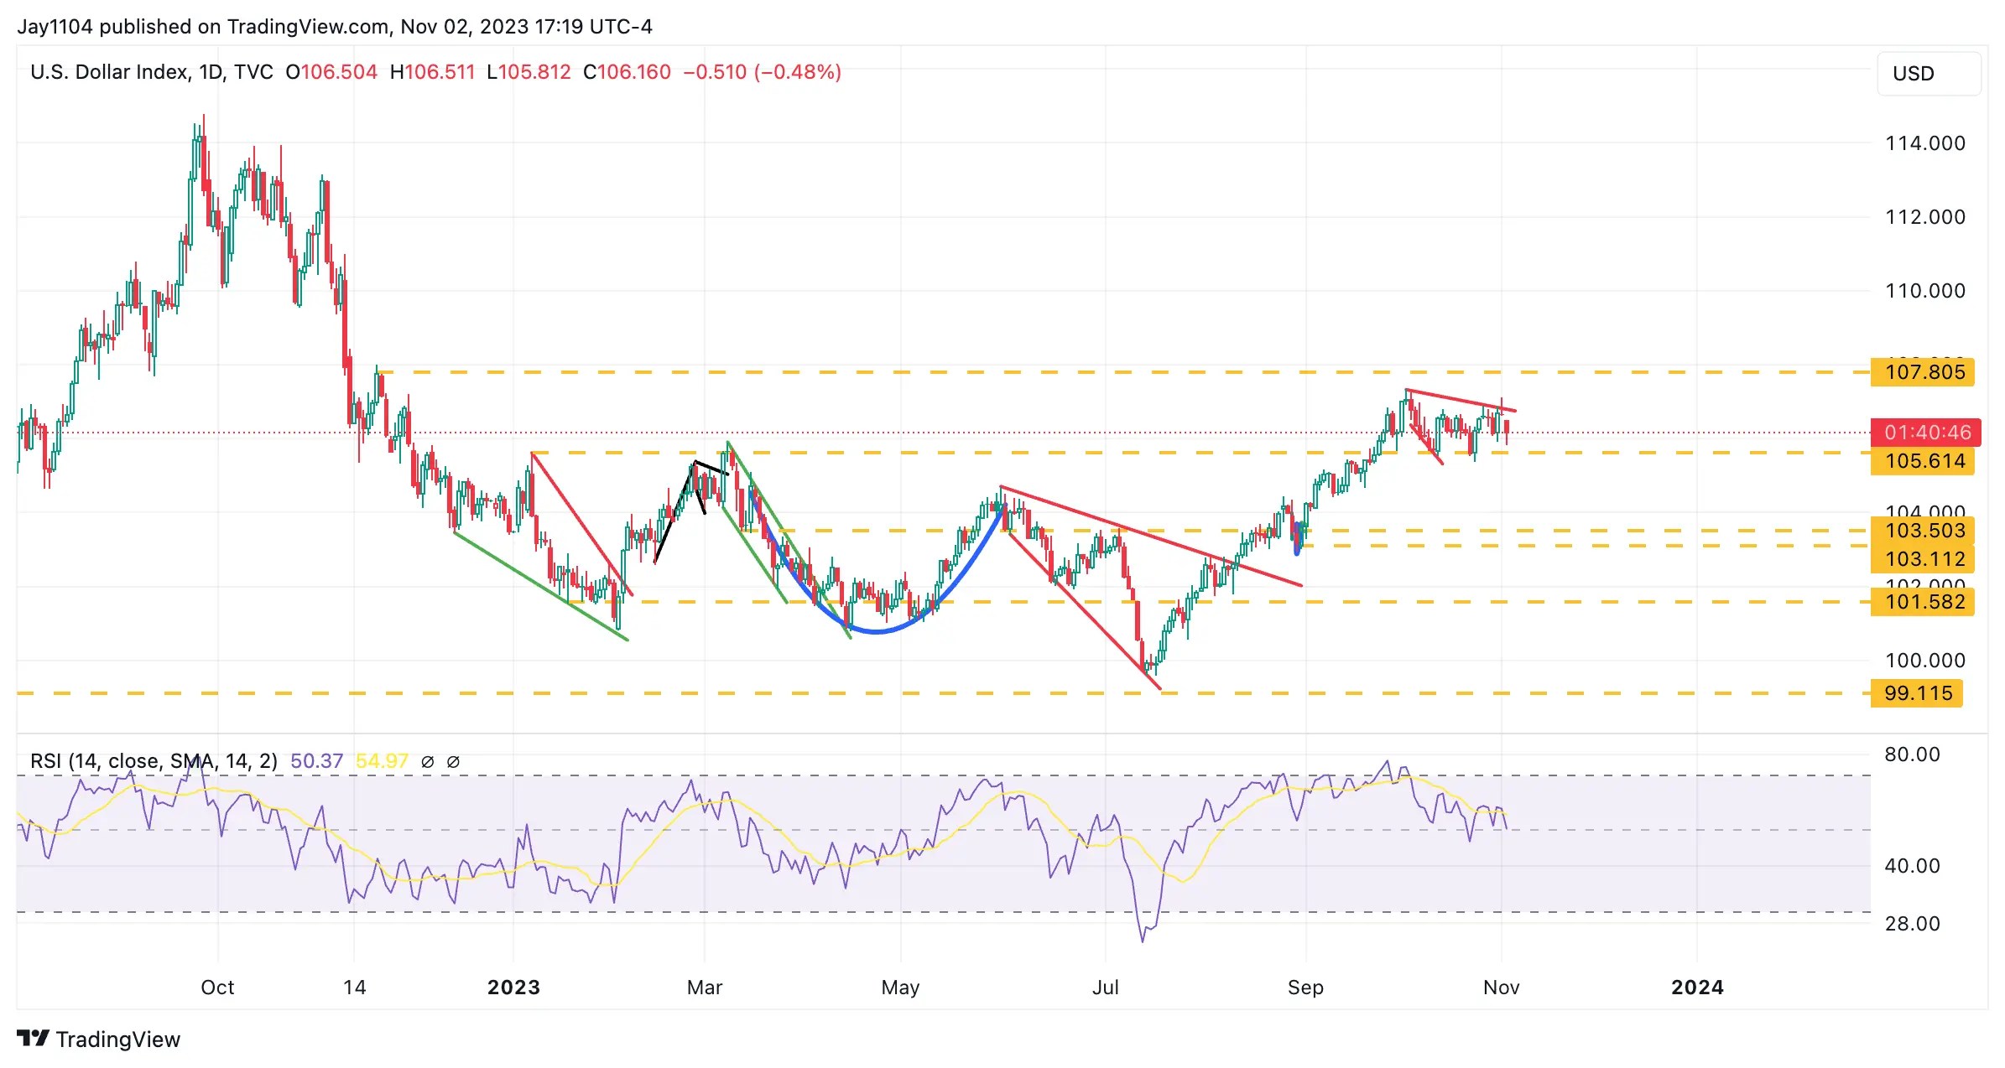Screen dimensions: 2005x1068
Task: Click the low value L105.812
Action: pos(529,72)
